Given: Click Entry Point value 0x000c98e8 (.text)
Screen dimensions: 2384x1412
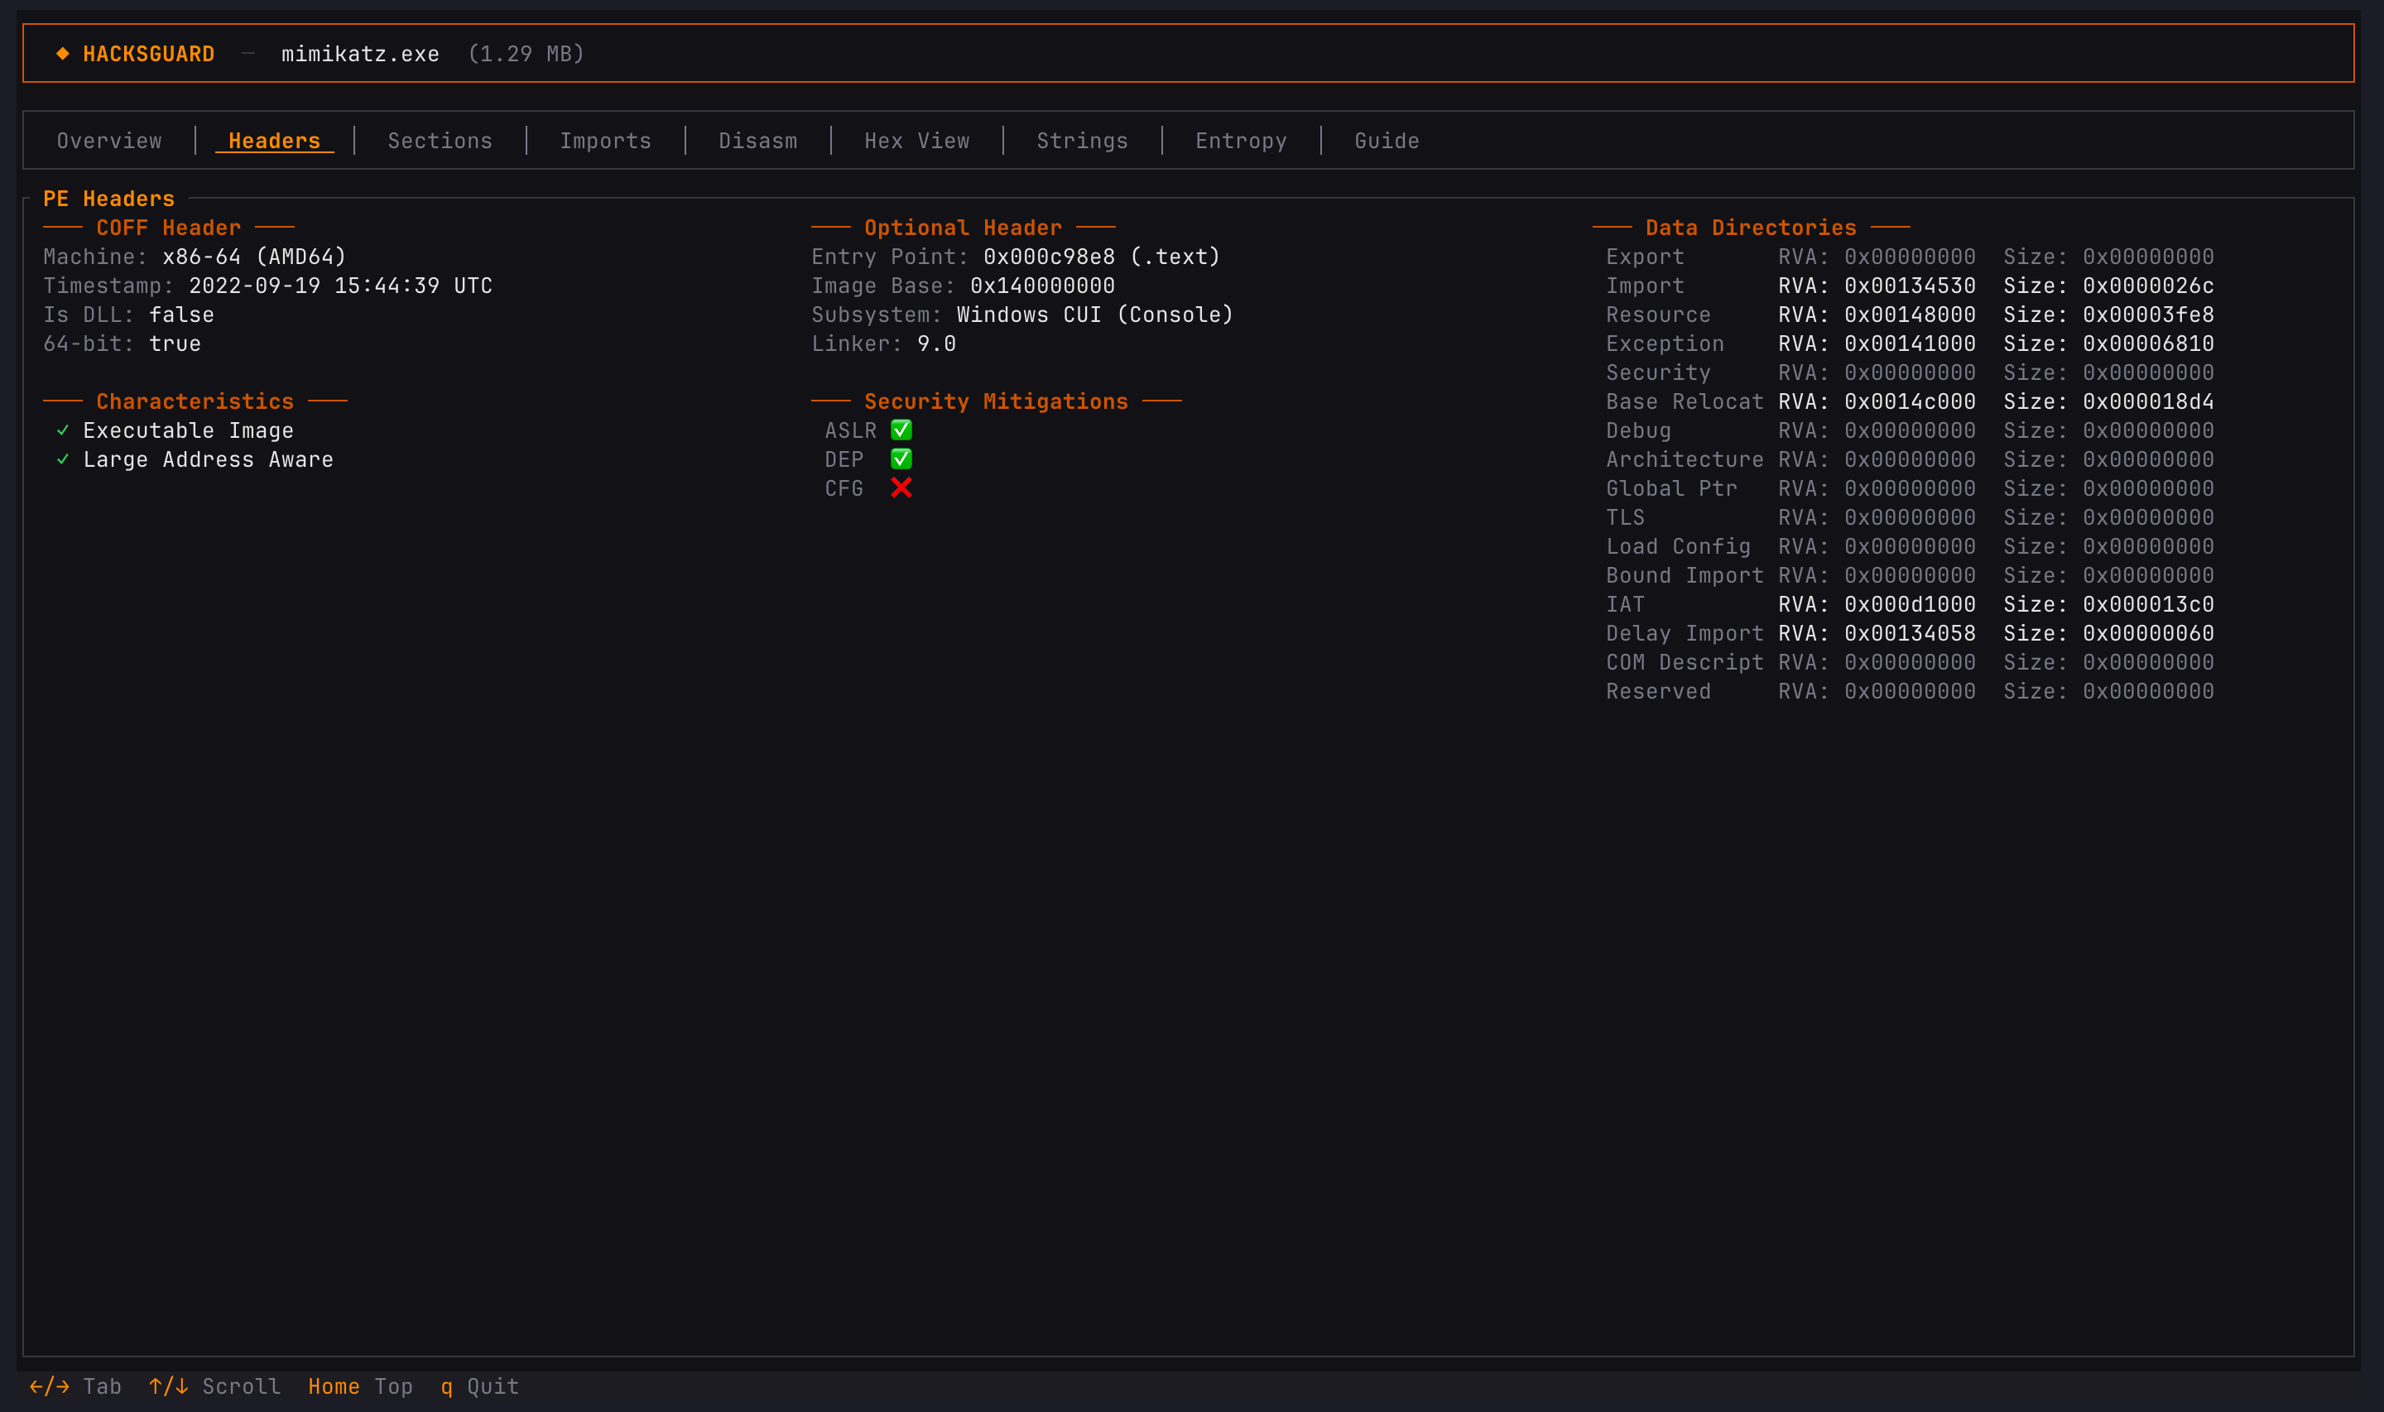Looking at the screenshot, I should pos(1102,257).
